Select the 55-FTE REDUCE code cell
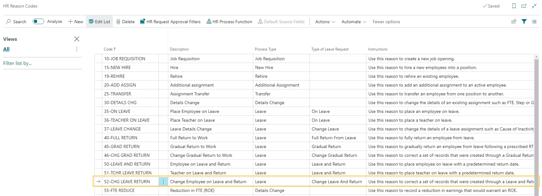This screenshot has width=542, height=196. [130, 190]
